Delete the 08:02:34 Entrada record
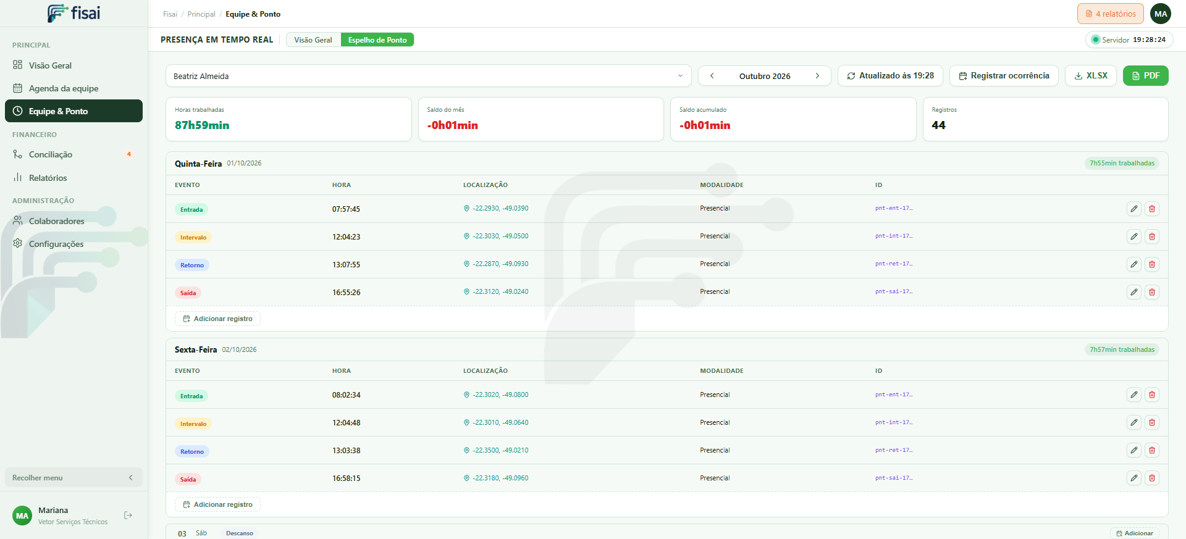 click(x=1152, y=395)
